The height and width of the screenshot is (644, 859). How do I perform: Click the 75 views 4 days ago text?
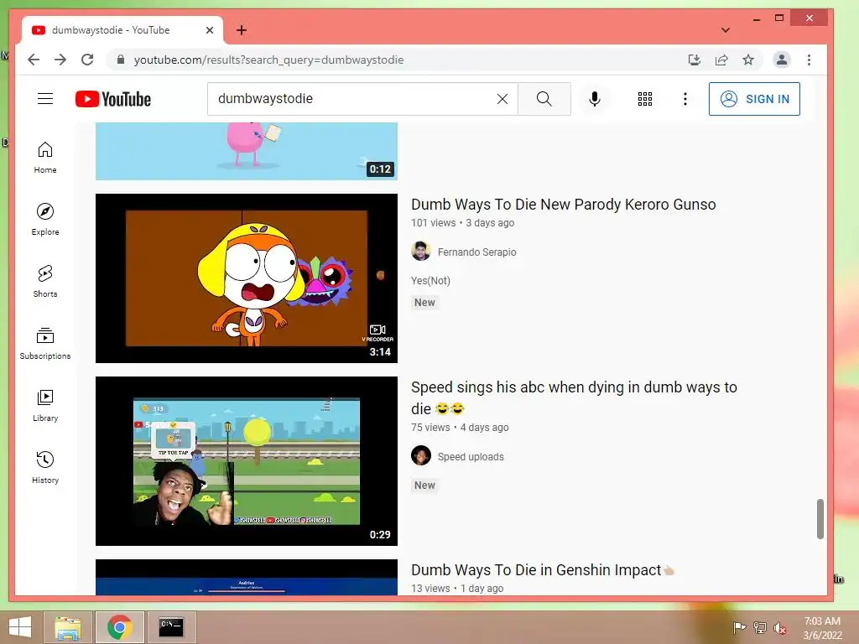point(460,428)
